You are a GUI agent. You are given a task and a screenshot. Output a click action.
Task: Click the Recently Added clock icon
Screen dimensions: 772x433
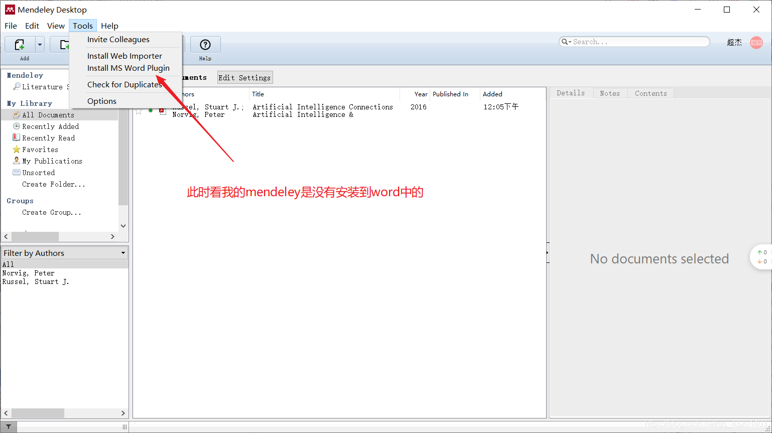point(17,126)
